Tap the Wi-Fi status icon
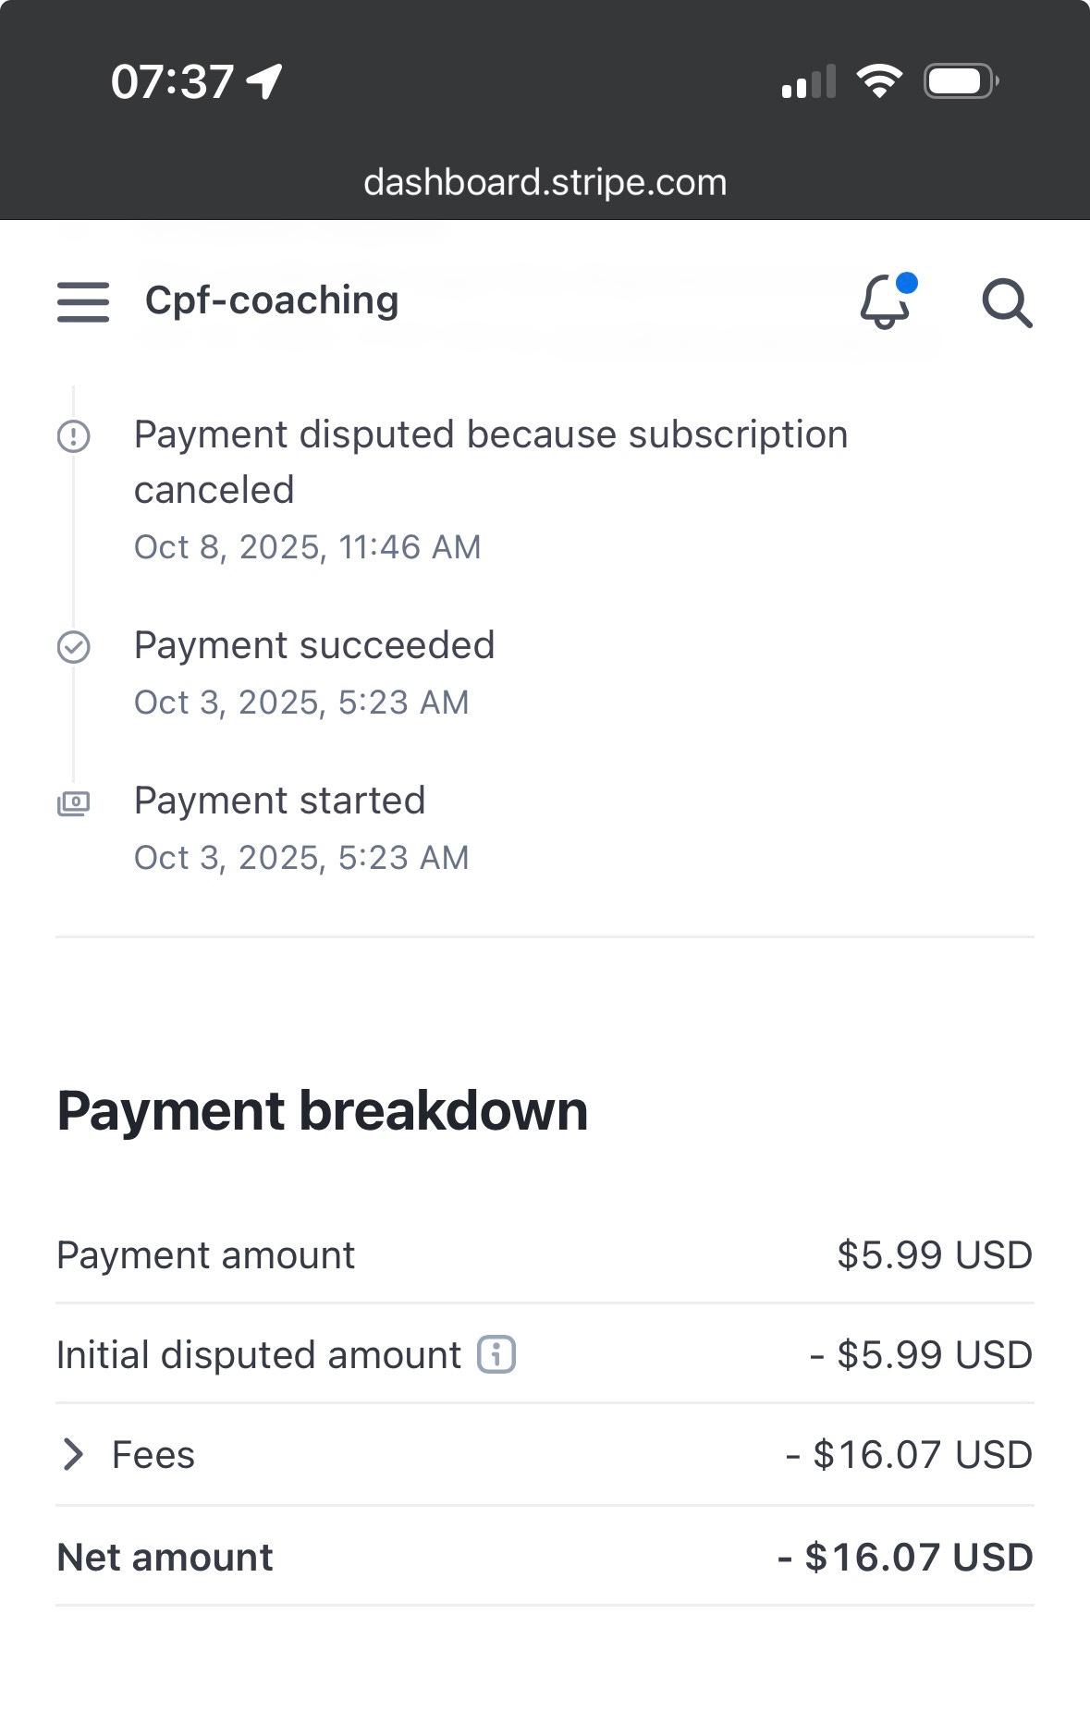Screen dimensions: 1090x1712 [x=879, y=82]
